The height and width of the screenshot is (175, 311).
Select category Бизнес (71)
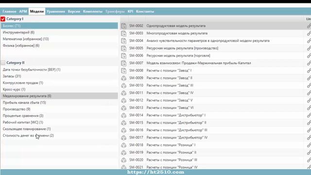click(59, 26)
